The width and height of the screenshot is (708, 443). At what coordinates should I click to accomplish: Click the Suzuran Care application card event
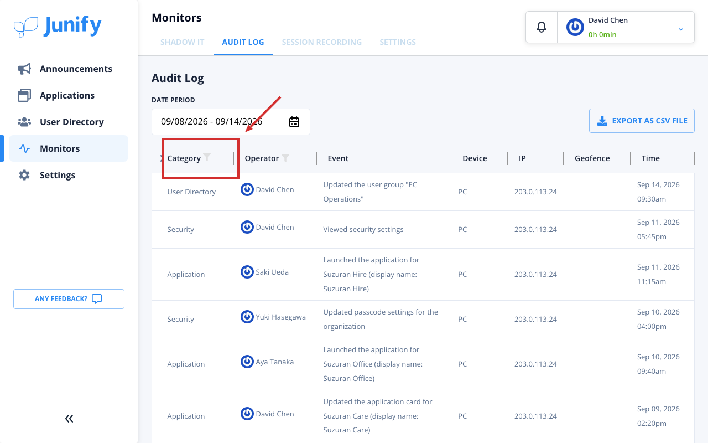tap(378, 416)
